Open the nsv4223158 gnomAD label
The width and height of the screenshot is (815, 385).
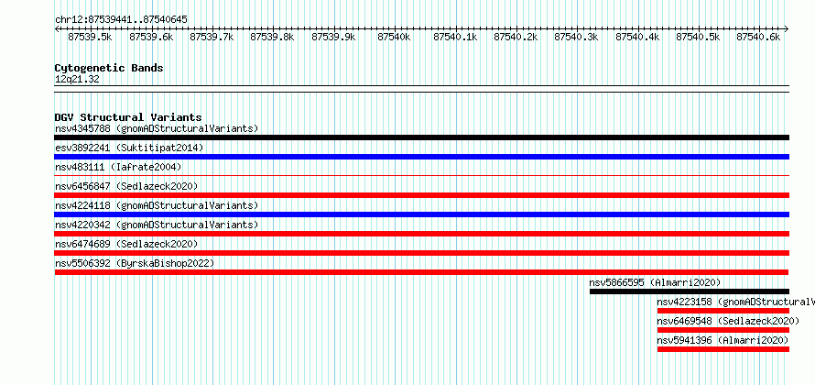point(735,302)
